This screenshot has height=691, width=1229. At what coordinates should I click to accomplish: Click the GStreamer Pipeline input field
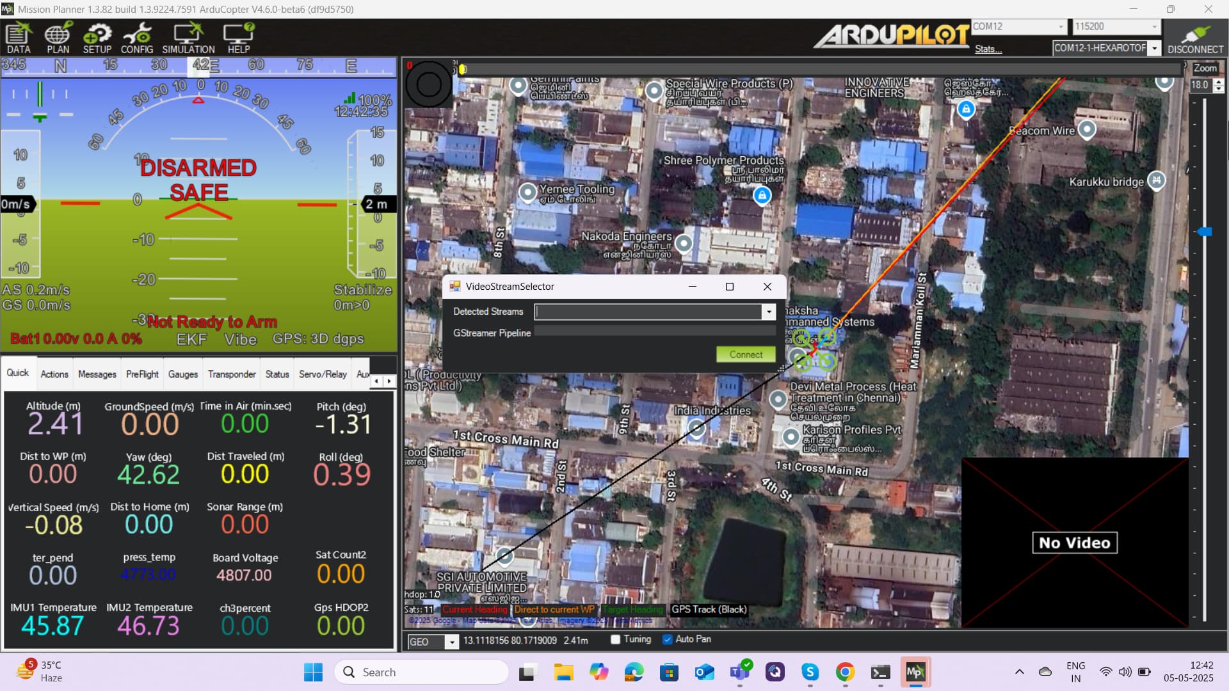655,331
